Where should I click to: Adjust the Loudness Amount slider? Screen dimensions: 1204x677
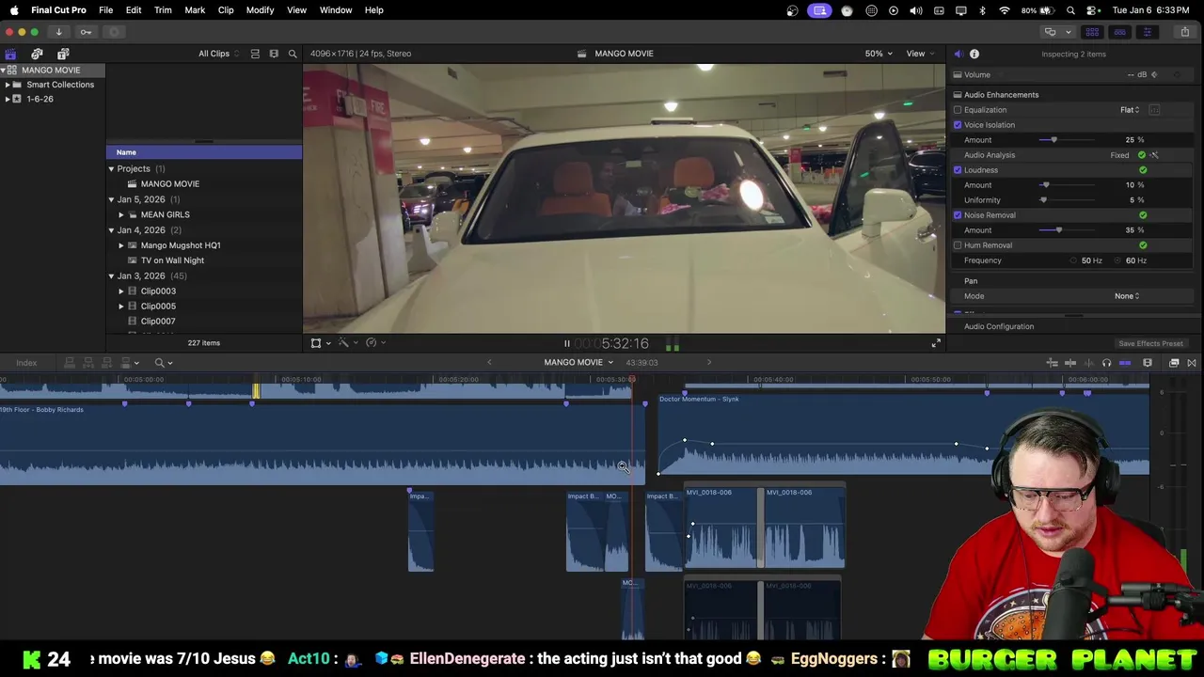pyautogui.click(x=1067, y=185)
